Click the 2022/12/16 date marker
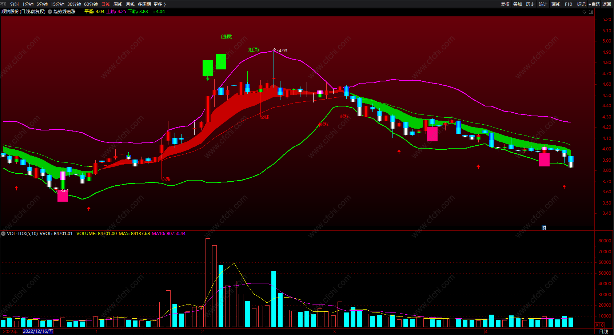 (x=38, y=331)
